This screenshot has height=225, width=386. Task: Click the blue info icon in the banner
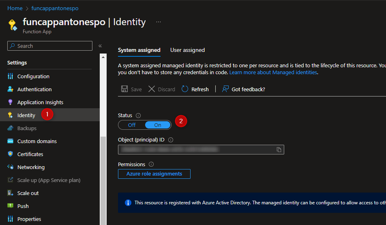pyautogui.click(x=128, y=203)
